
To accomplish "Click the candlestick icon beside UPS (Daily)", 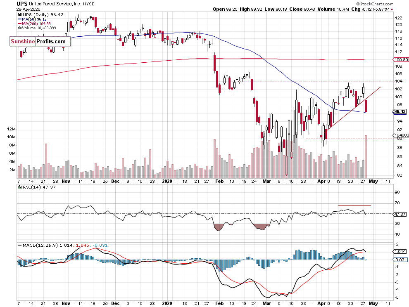I will tap(19, 14).
